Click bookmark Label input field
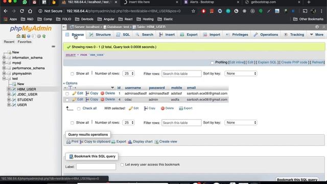The height and width of the screenshot is (184, 327). [x=96, y=167]
